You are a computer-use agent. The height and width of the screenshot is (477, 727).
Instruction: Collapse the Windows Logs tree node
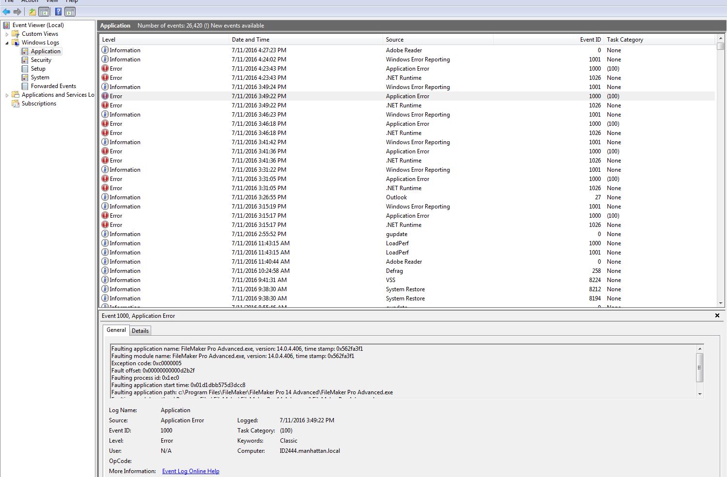[x=7, y=43]
